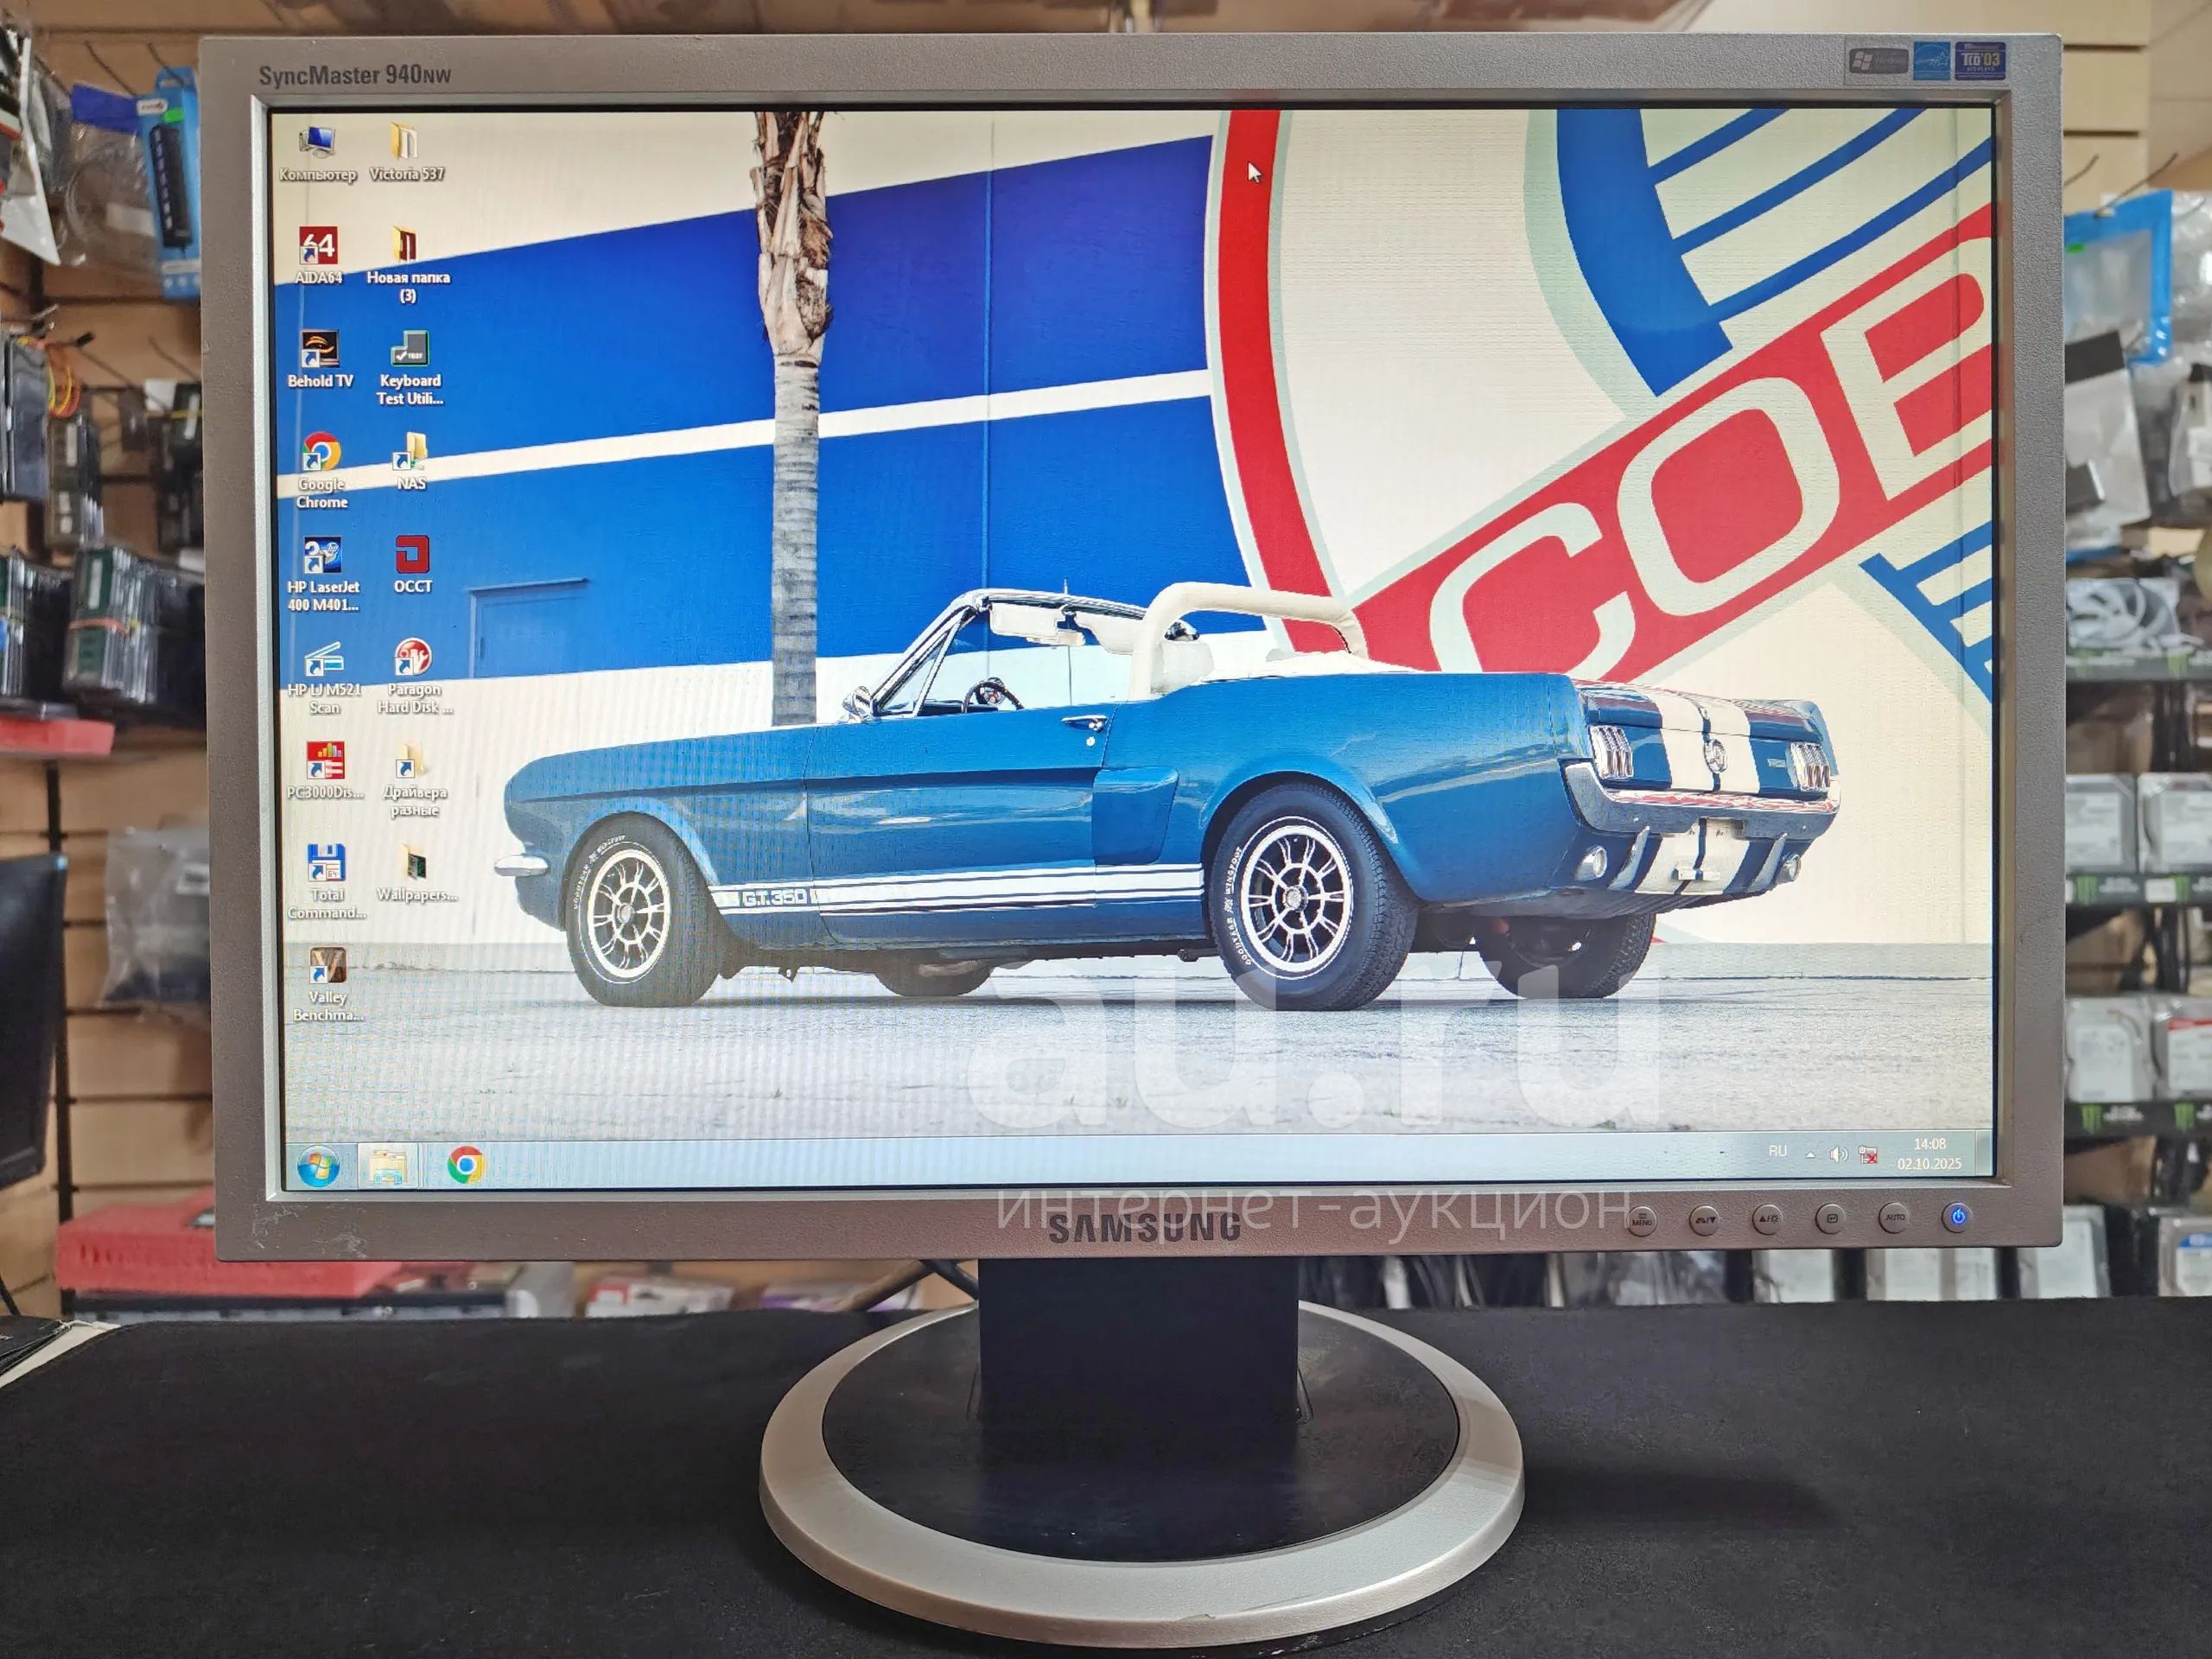The height and width of the screenshot is (1659, 2212).
Task: Open the RU language bar selector
Action: [1777, 1152]
